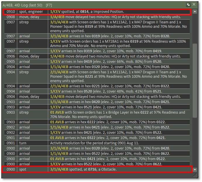Click unit 1/CEV in the 0907 sitrep
The width and height of the screenshot is (202, 182).
click(x=55, y=42)
